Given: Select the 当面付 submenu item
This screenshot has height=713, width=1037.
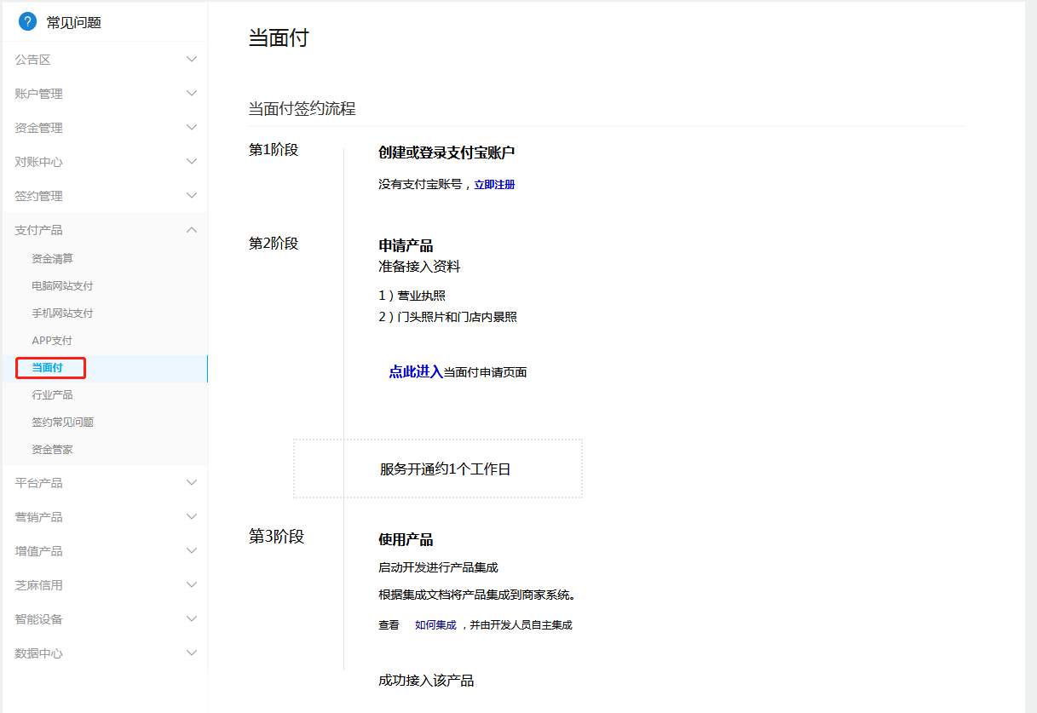Looking at the screenshot, I should tap(47, 368).
